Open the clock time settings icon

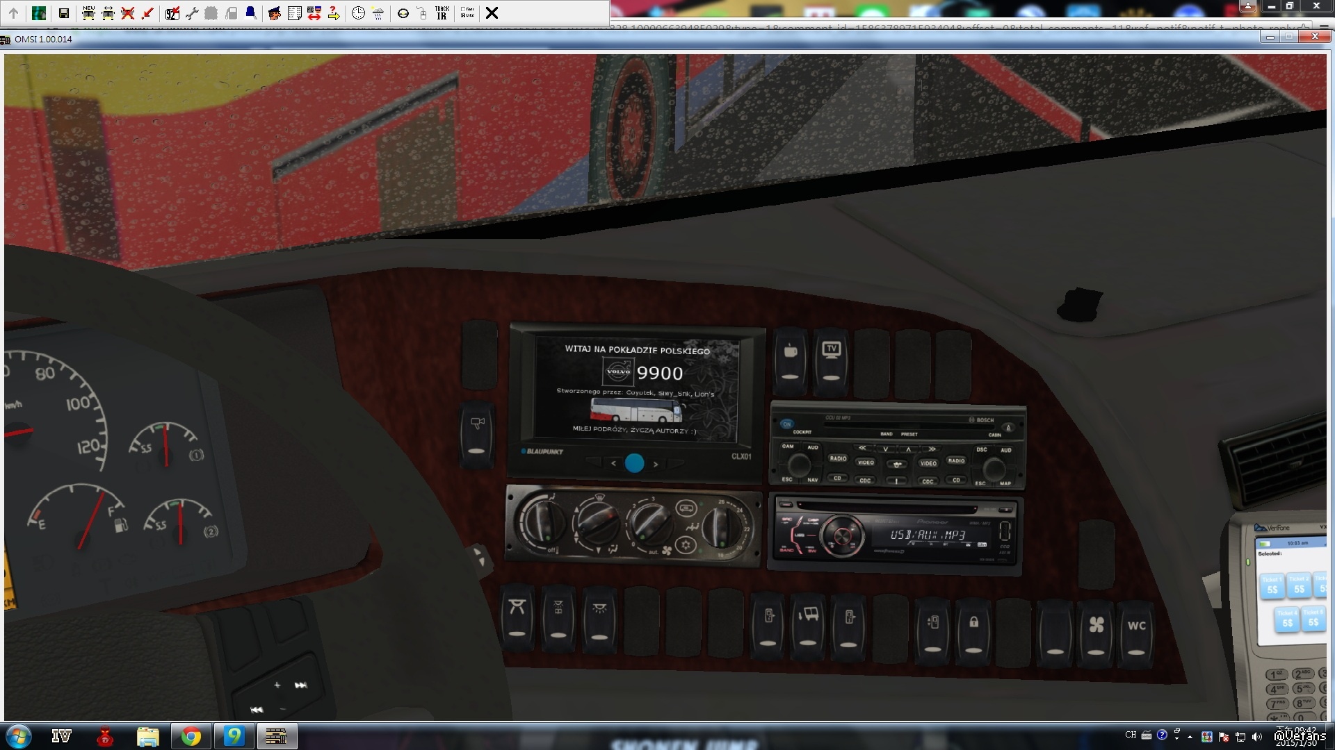pyautogui.click(x=358, y=13)
